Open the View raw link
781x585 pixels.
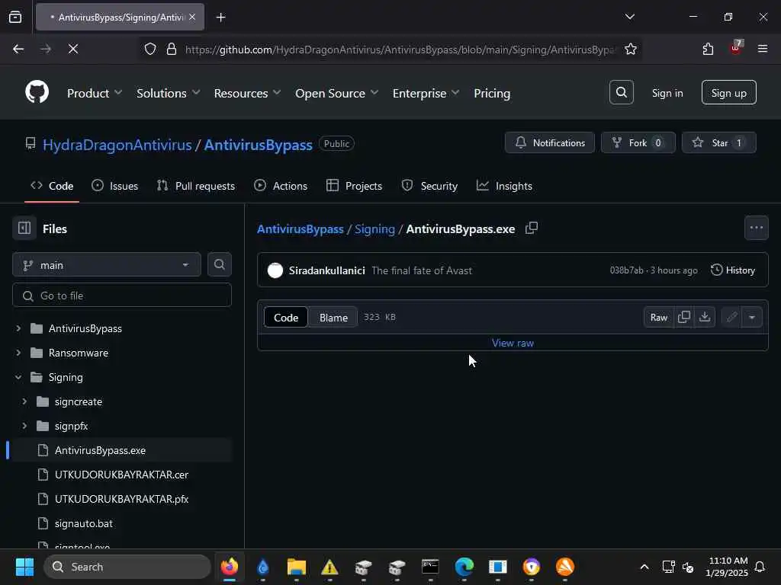coord(513,343)
